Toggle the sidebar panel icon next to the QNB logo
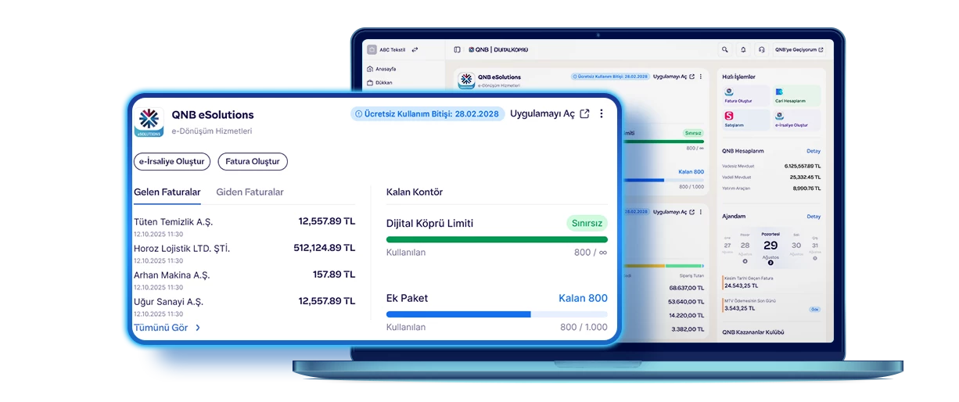This screenshot has width=959, height=402. (x=458, y=49)
